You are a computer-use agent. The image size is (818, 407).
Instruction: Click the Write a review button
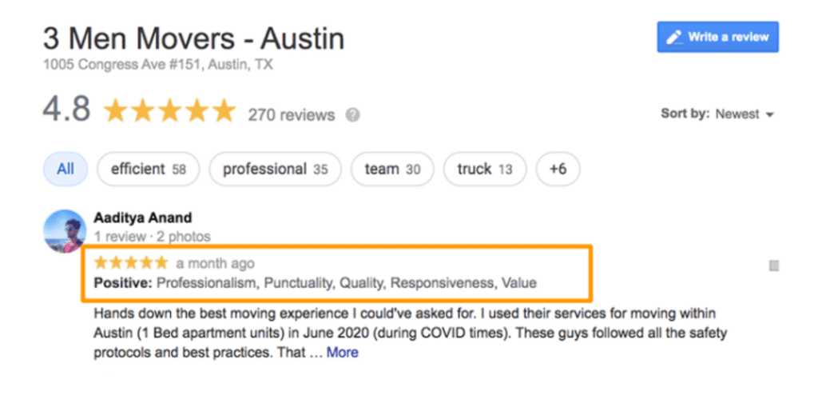[717, 37]
